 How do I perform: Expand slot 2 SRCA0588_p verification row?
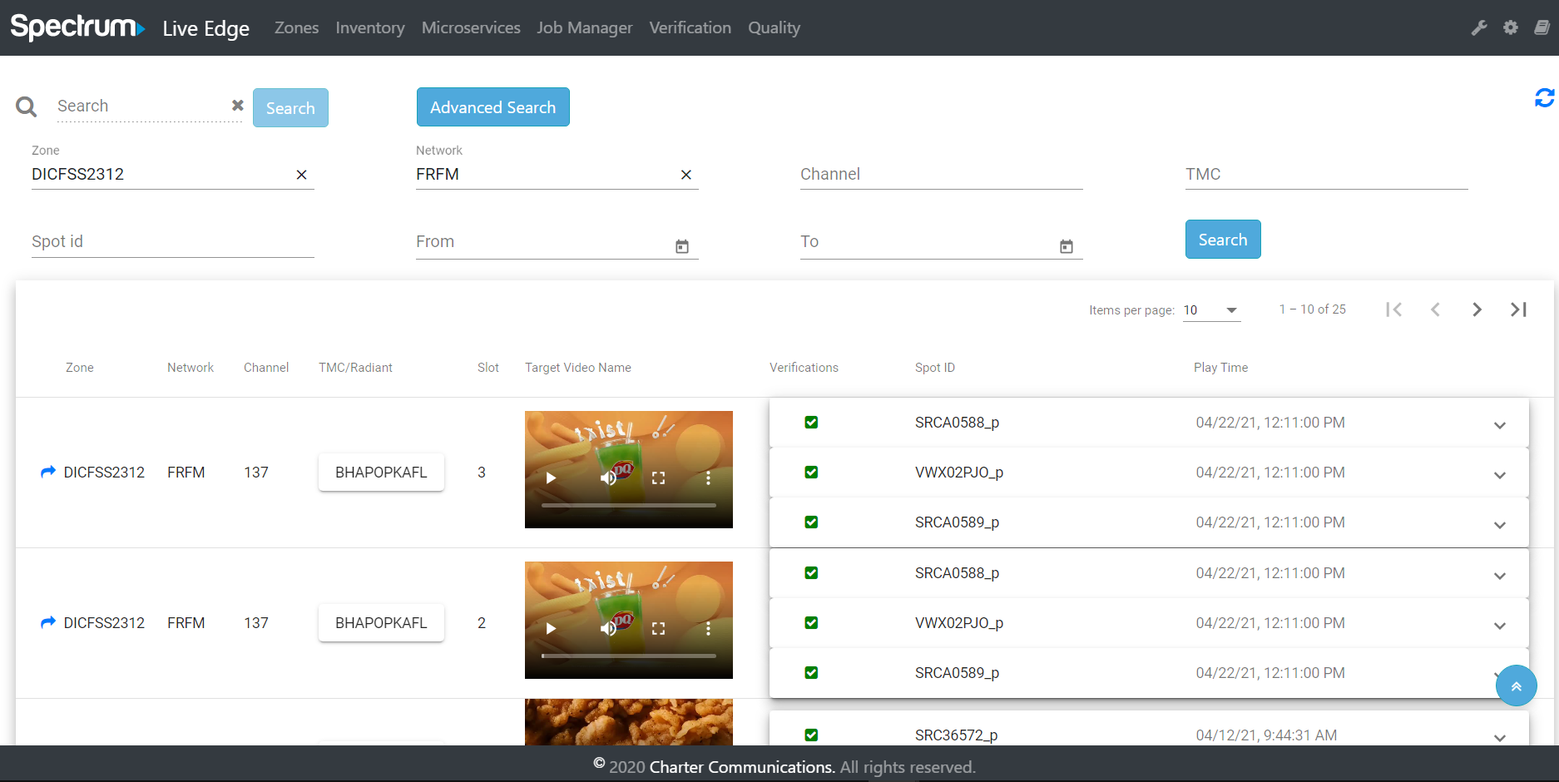click(x=1499, y=576)
